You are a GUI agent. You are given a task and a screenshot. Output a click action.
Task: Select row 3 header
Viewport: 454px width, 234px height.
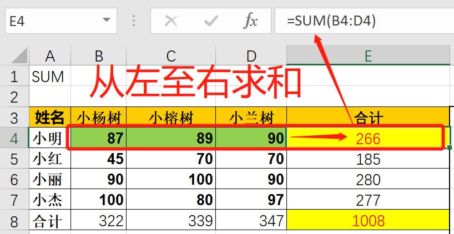pos(14,117)
